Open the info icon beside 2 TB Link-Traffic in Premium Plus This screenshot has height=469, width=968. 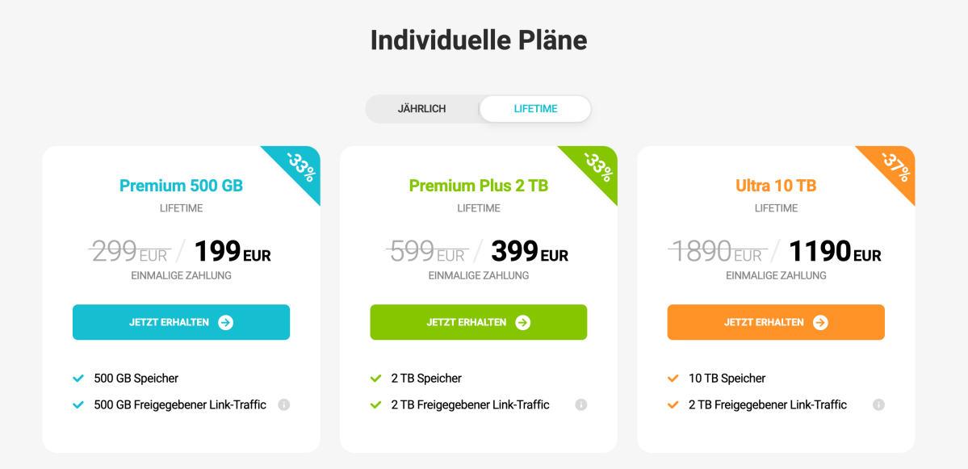click(x=580, y=404)
